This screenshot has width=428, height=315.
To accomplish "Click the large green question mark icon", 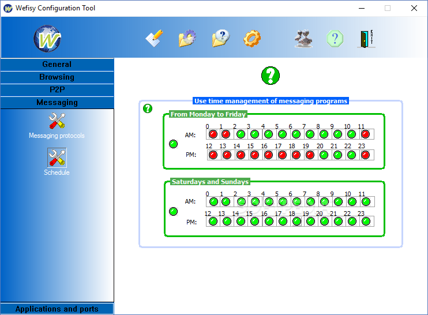I will tap(271, 76).
